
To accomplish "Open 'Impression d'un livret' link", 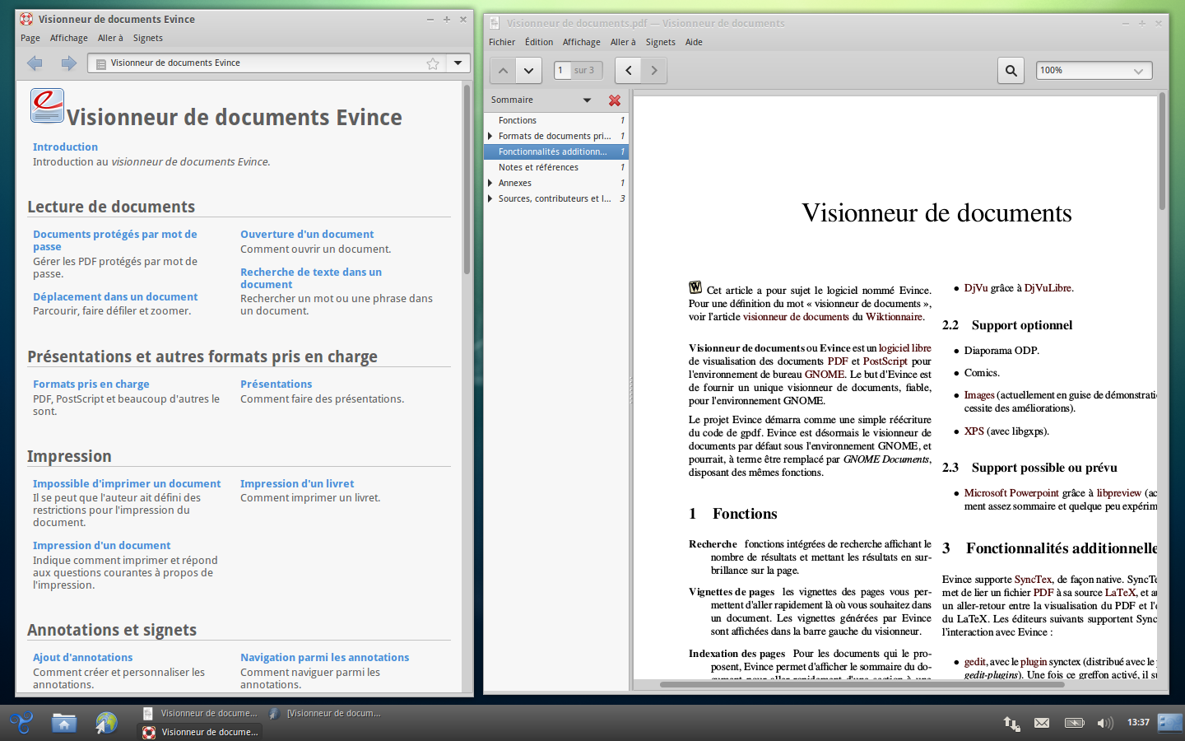I will 297,483.
